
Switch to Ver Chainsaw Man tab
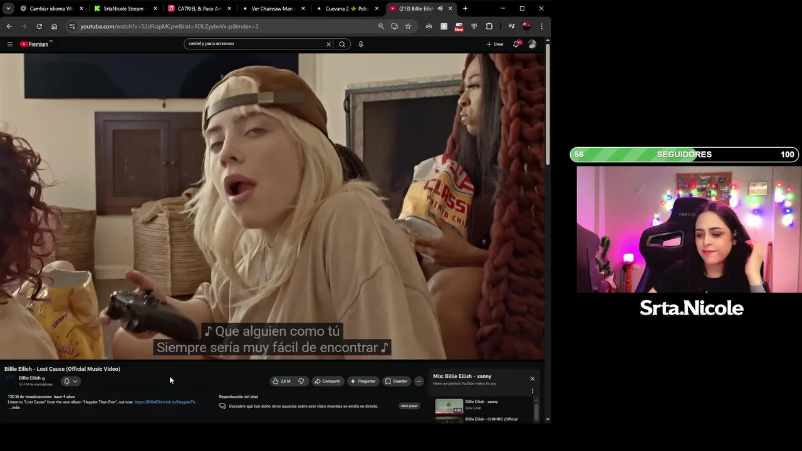click(273, 9)
